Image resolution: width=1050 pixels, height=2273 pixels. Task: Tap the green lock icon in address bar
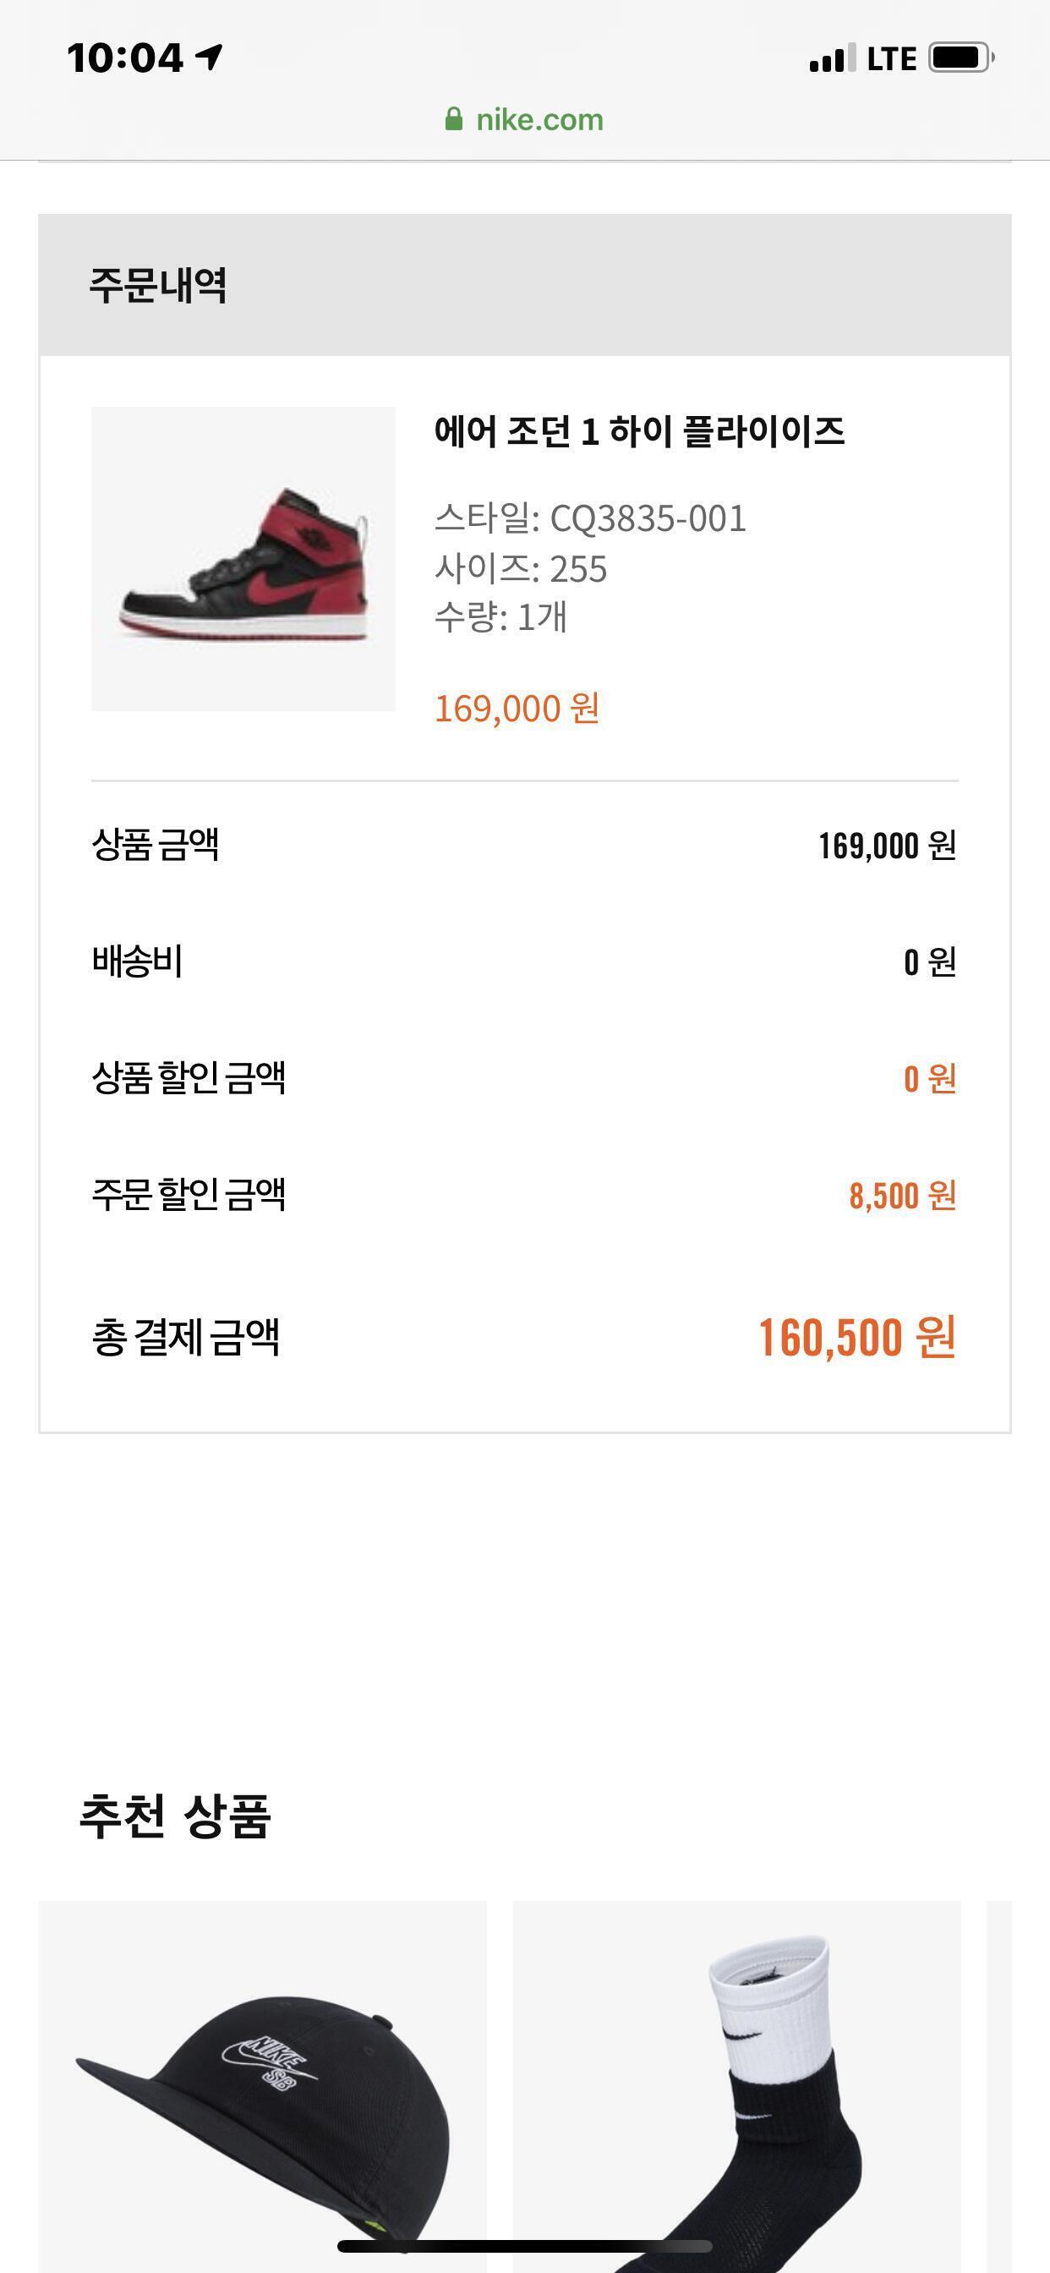click(x=453, y=119)
